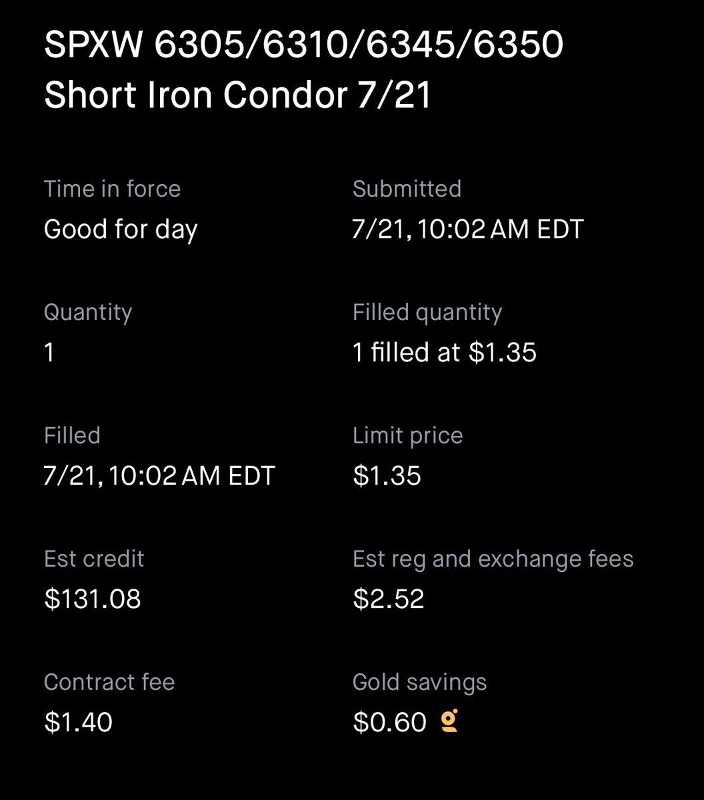Screen dimensions: 704x800
Task: Select the $1.40 contract fee value
Action: [78, 723]
